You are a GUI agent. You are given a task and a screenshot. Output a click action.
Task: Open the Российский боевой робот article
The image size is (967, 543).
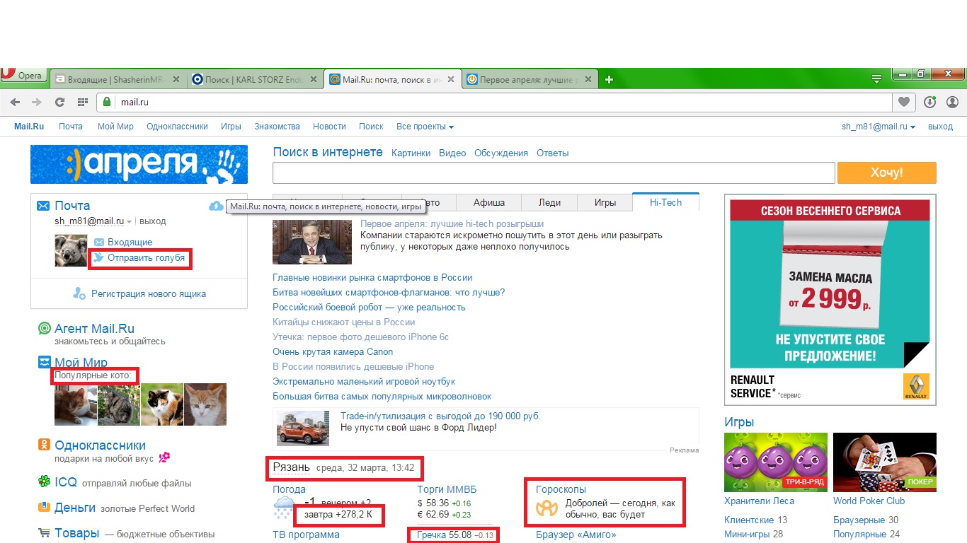coord(369,307)
